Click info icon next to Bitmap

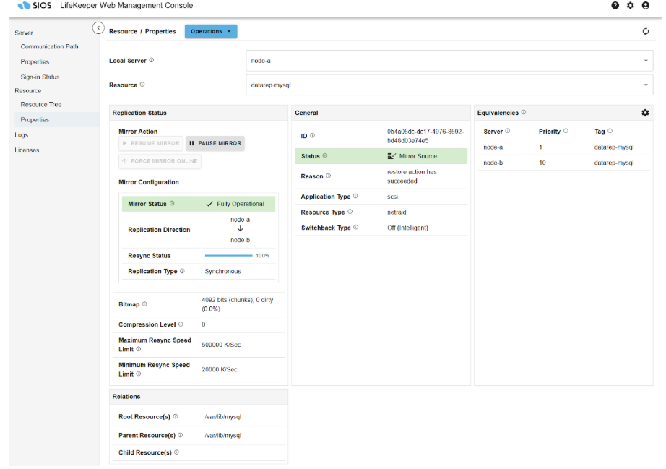coord(144,304)
